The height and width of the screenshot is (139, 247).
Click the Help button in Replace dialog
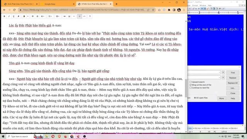(233, 98)
